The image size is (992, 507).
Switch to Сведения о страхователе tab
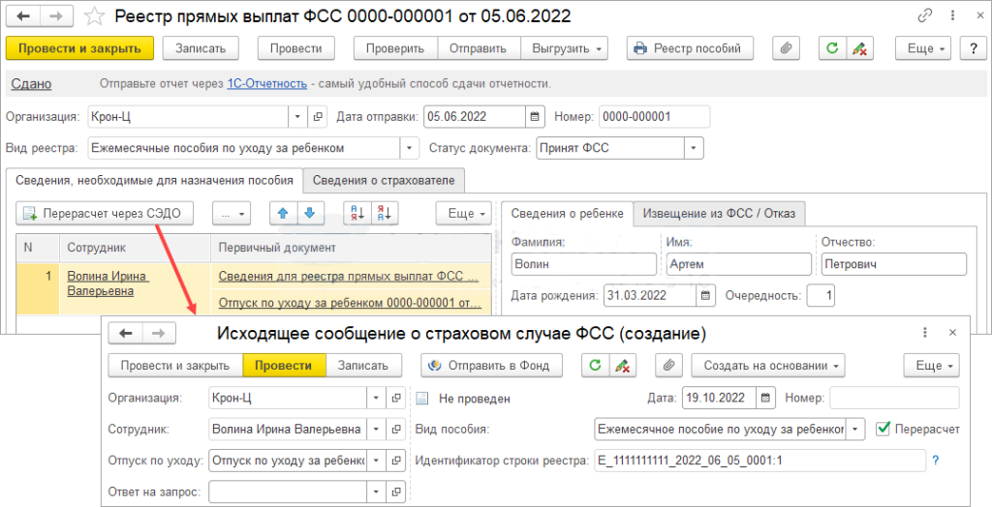click(384, 180)
